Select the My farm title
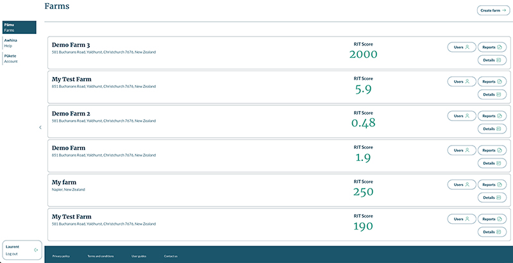This screenshot has width=513, height=263. 63,183
